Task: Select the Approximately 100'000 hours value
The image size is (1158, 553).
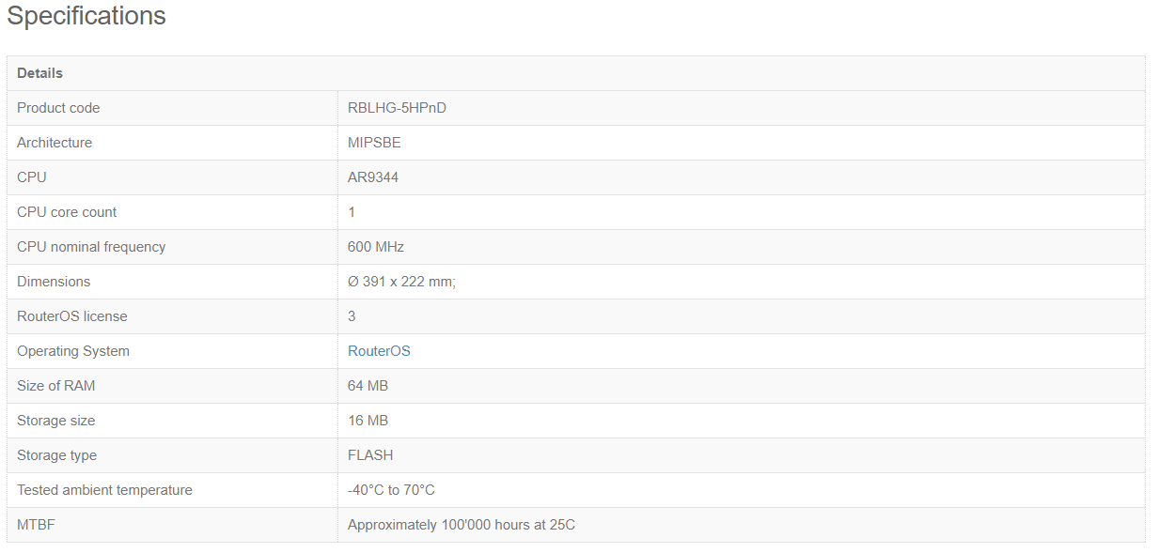Action: pos(462,525)
